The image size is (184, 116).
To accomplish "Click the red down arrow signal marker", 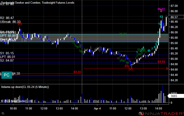I will click(161, 11).
